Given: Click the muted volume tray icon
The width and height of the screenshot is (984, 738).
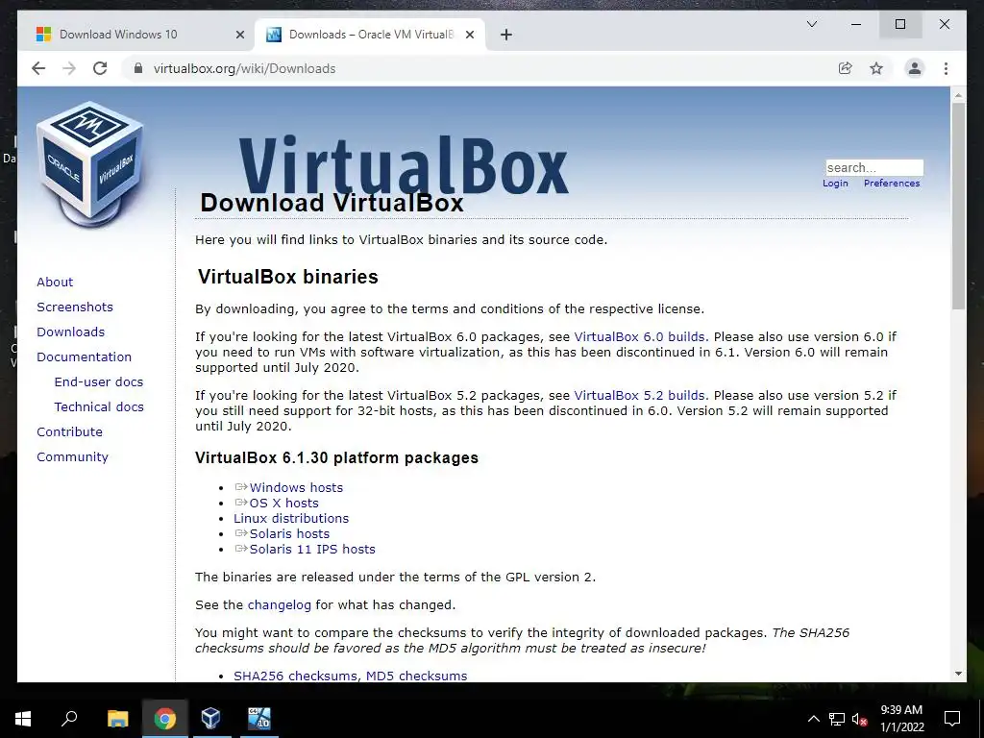Looking at the screenshot, I should tap(859, 719).
